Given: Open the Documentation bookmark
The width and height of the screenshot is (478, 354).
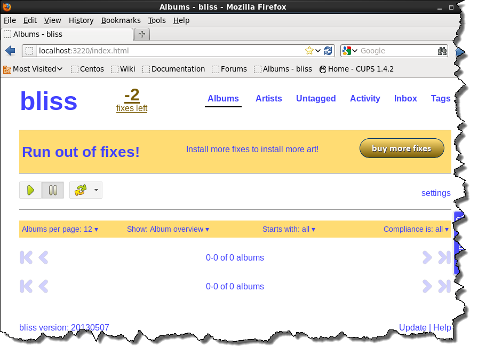Looking at the screenshot, I should click(174, 69).
